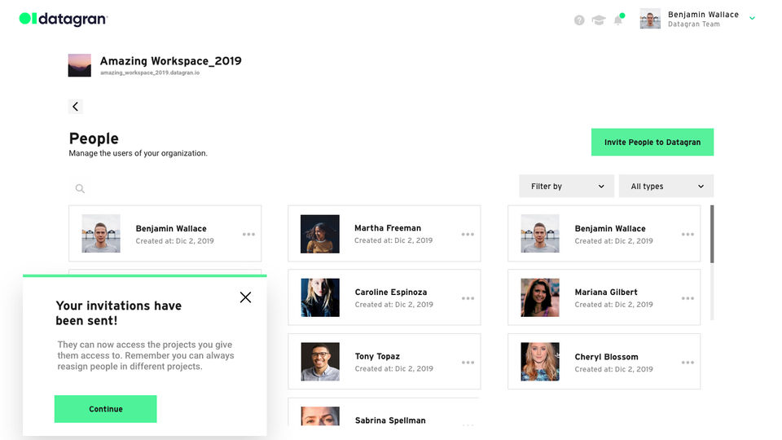This screenshot has height=440, width=782.
Task: Open more options for Martha Freeman
Action: click(468, 235)
